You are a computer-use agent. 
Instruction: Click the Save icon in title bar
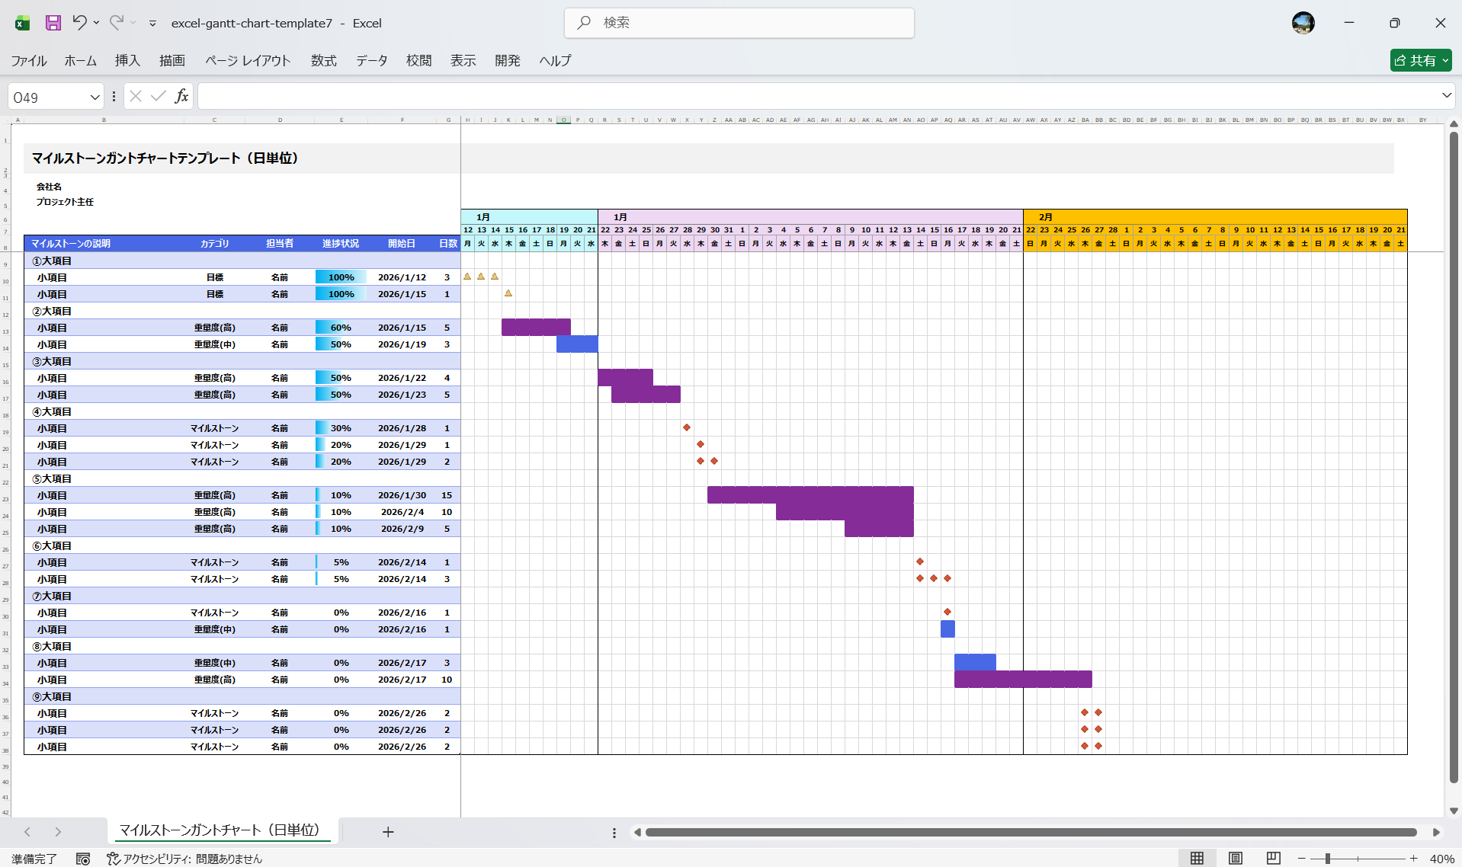53,23
